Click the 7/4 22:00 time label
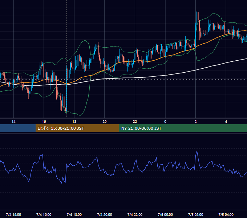Viewport: 247px width, 218px height. [x=135, y=214]
